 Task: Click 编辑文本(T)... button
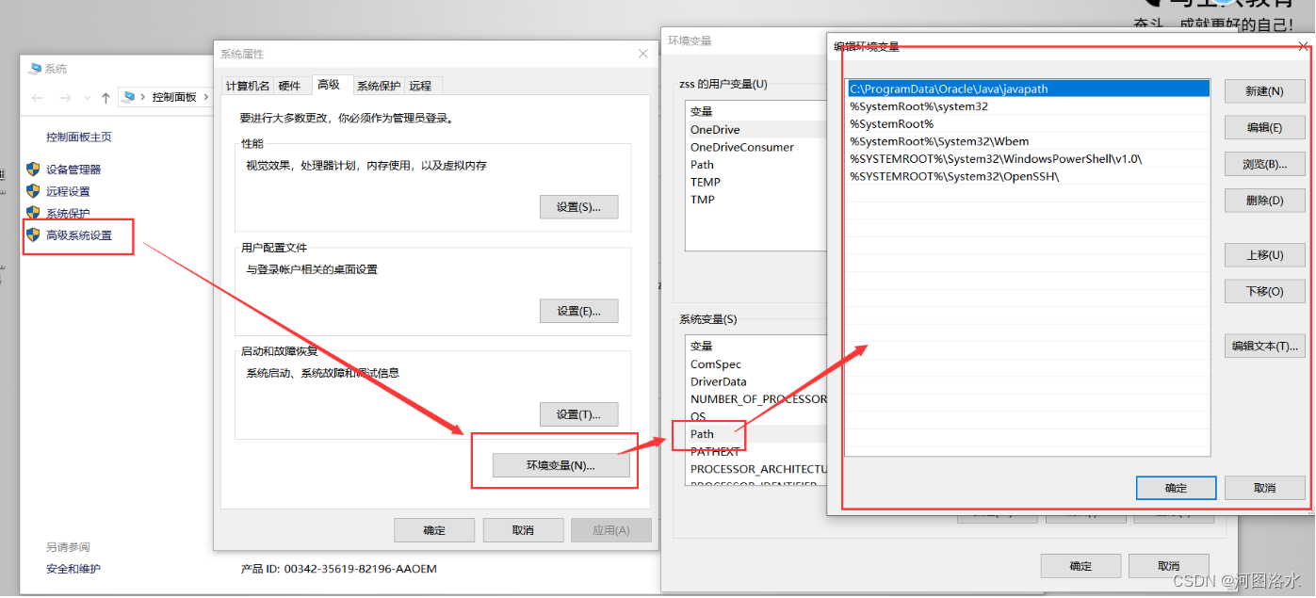[x=1264, y=346]
